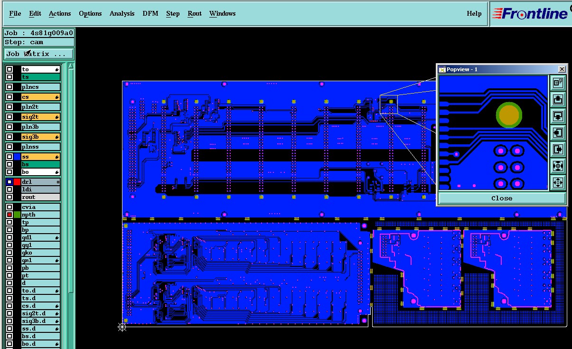
Task: Click Close in the Popview window
Action: point(502,198)
